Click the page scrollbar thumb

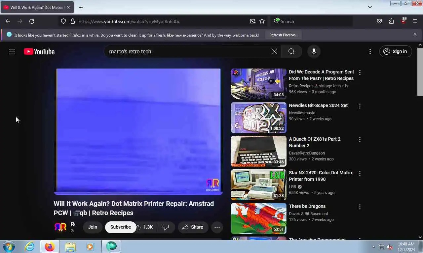[420, 72]
